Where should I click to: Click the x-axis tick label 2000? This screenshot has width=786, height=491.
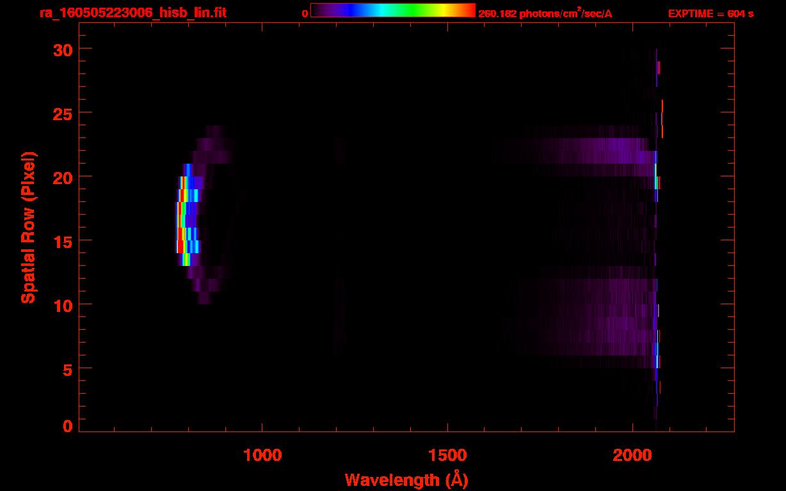point(632,455)
